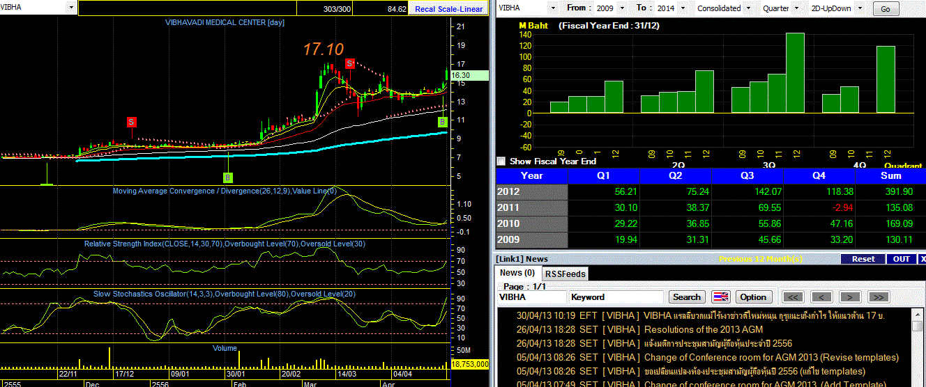926x387 pixels.
Task: Click the Go button
Action: (x=886, y=9)
